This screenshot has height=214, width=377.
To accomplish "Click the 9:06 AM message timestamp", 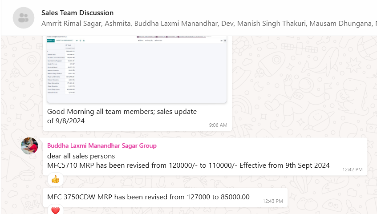I will [x=218, y=125].
